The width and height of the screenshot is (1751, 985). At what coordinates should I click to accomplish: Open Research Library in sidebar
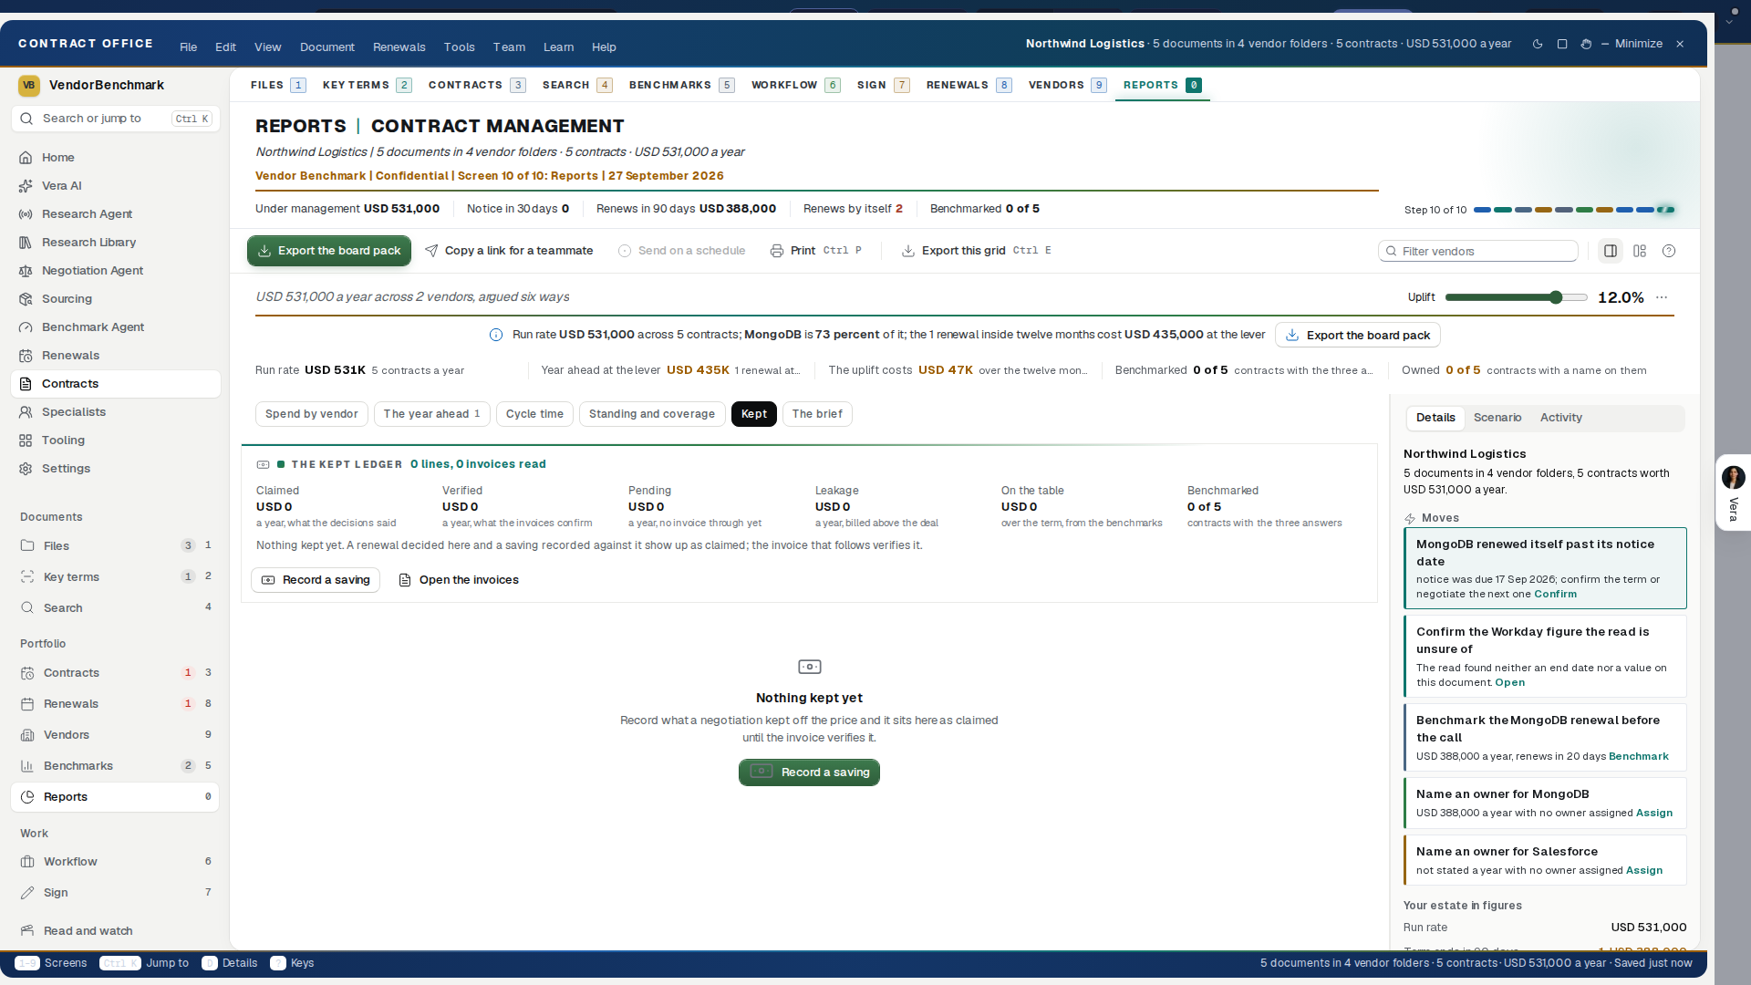(x=116, y=243)
